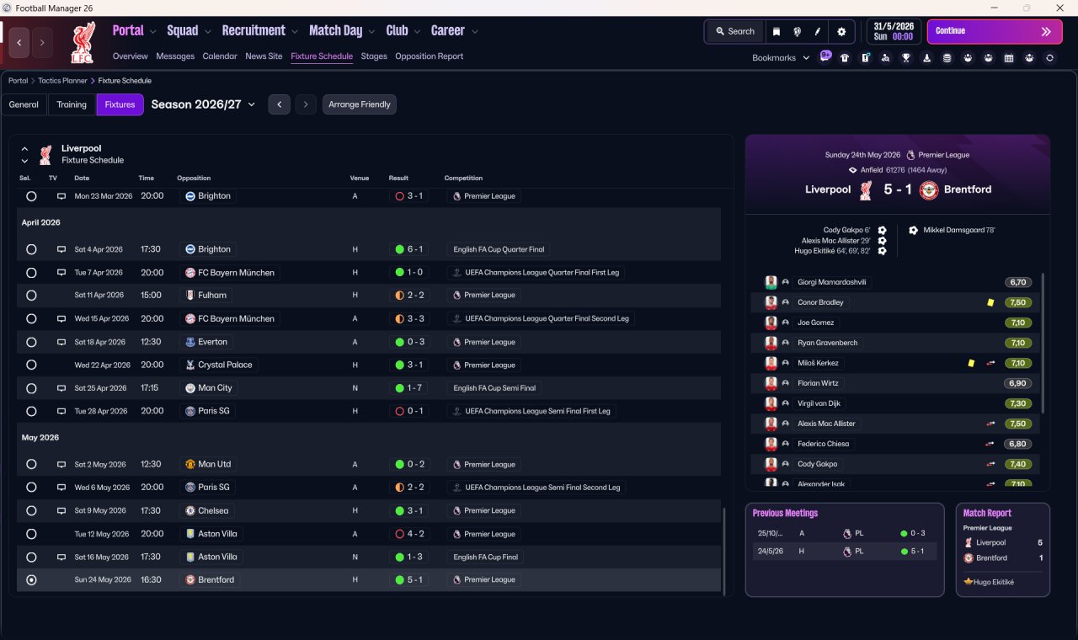Go to the previous season with left arrow

tap(280, 104)
